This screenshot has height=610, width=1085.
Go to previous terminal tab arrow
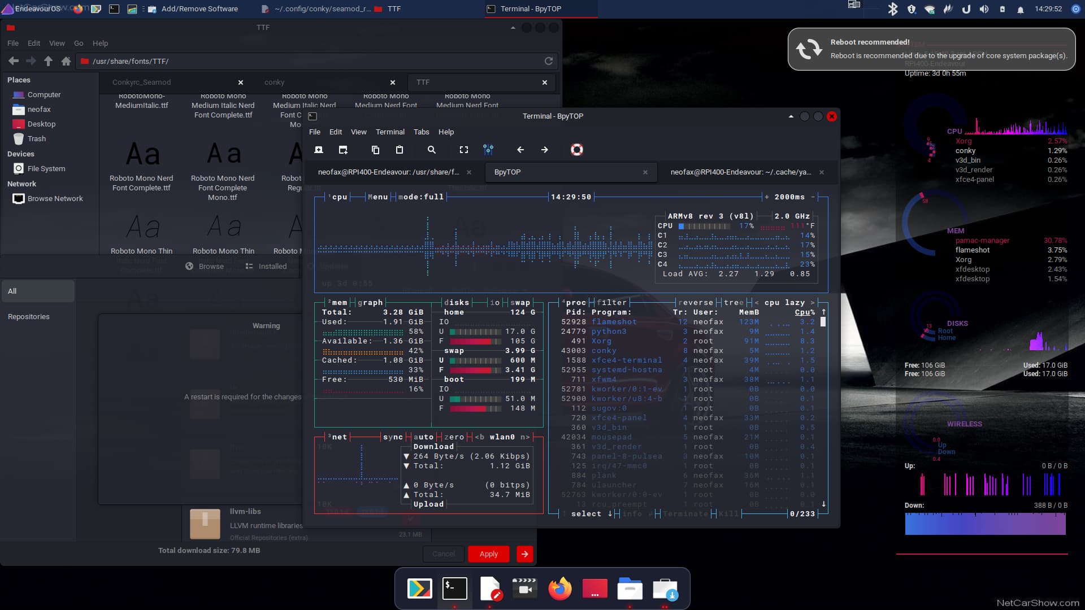tap(520, 150)
